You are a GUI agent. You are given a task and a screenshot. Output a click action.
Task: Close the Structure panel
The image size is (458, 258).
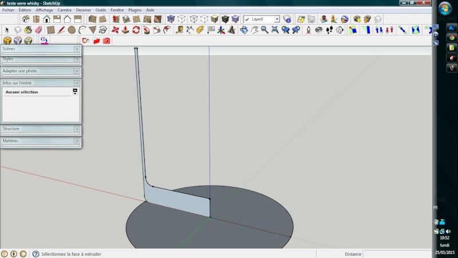point(77,128)
